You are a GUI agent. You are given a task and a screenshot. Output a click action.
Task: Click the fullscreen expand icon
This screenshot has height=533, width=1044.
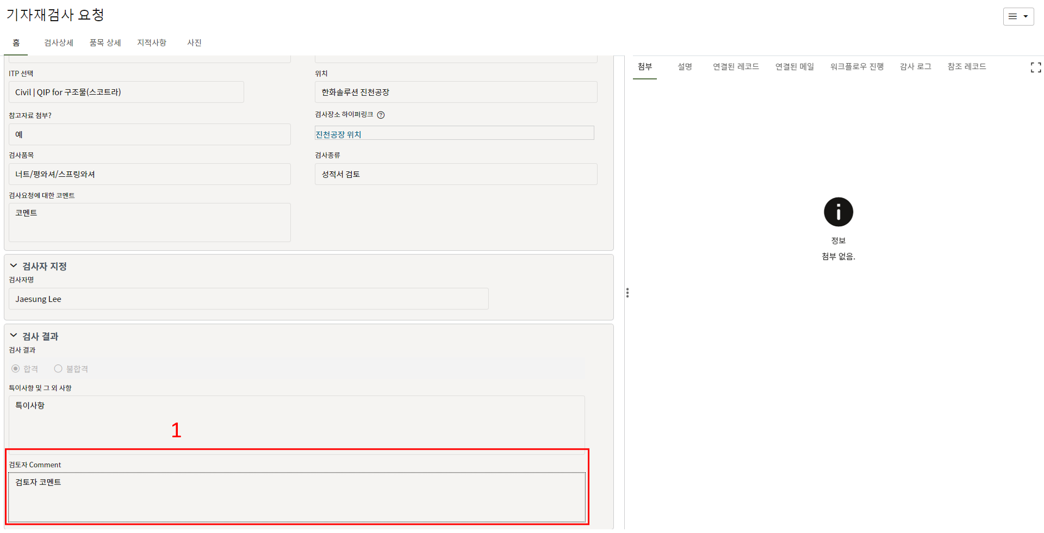(x=1035, y=67)
